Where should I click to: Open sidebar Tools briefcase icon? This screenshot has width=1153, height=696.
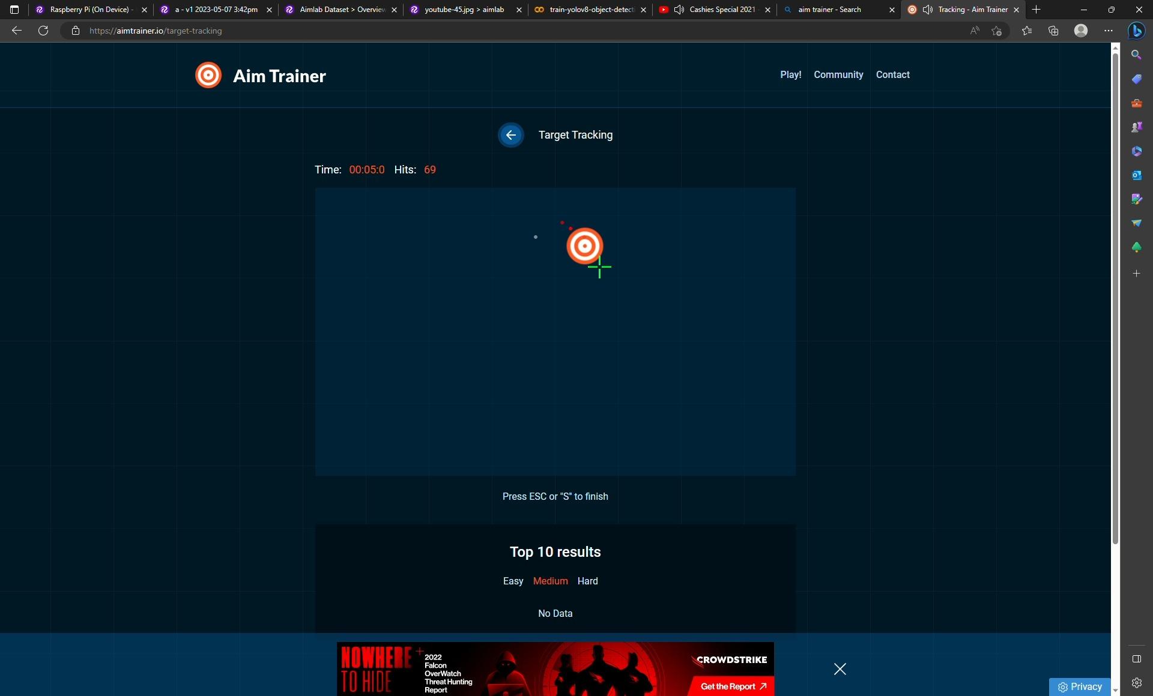pyautogui.click(x=1136, y=103)
